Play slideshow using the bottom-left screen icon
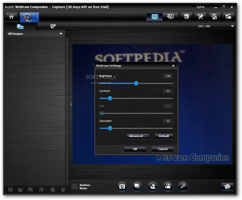The image size is (242, 200). (10, 190)
